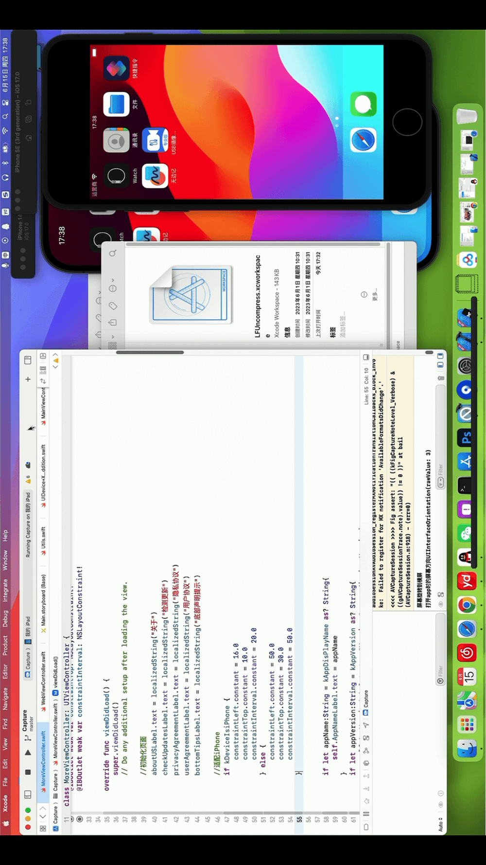Open 文件 Files app in iPhone simulator
Screen dimensions: 486x865
pyautogui.click(x=116, y=104)
